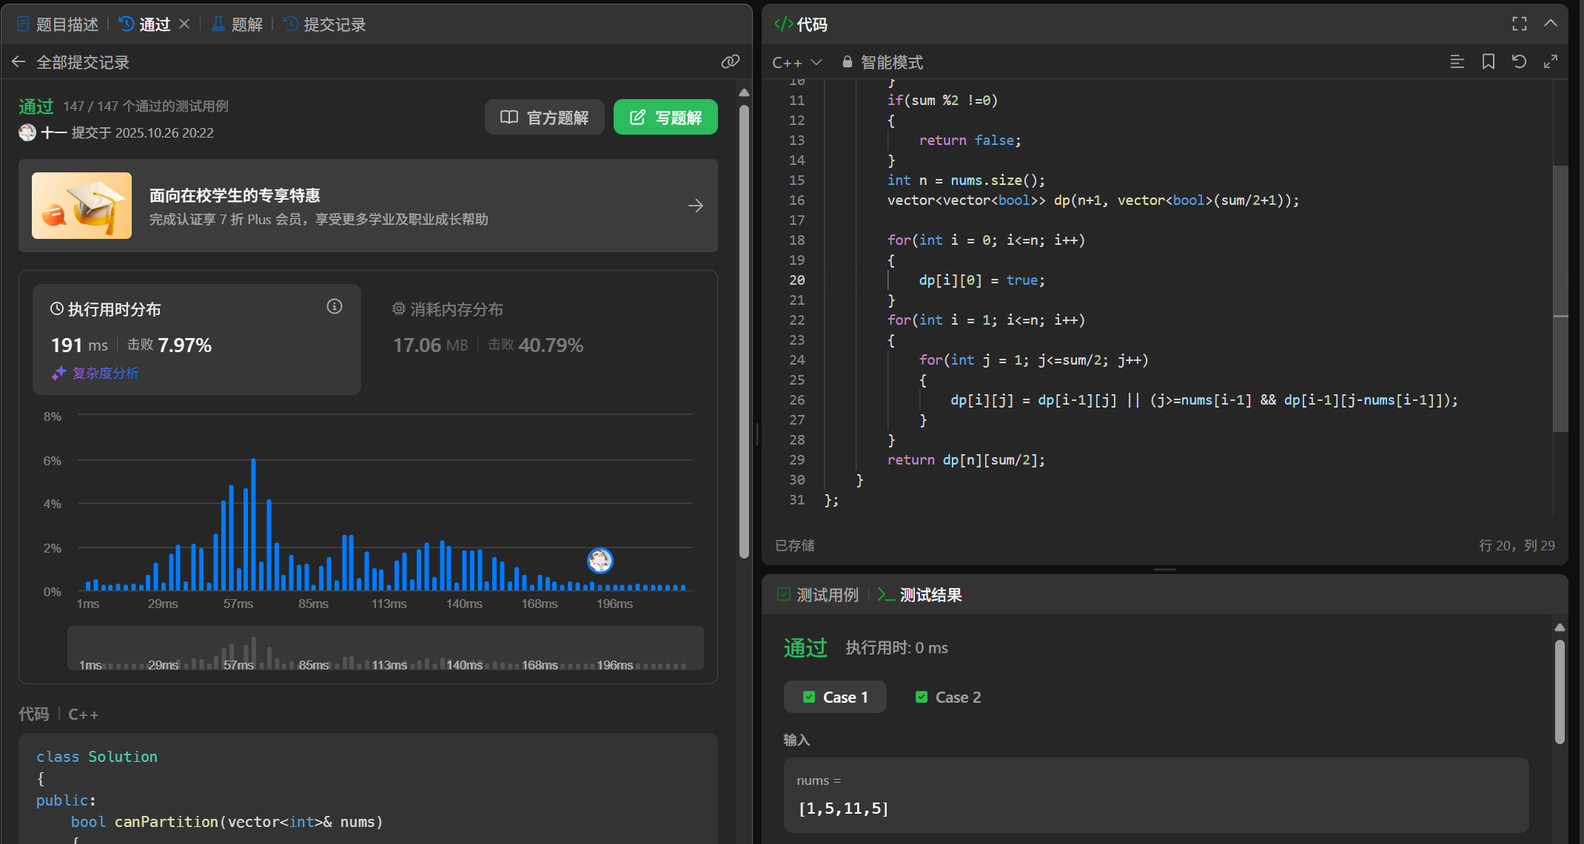Viewport: 1584px width, 844px height.
Task: Open fullscreen mode in the code panel
Action: 1519,24
